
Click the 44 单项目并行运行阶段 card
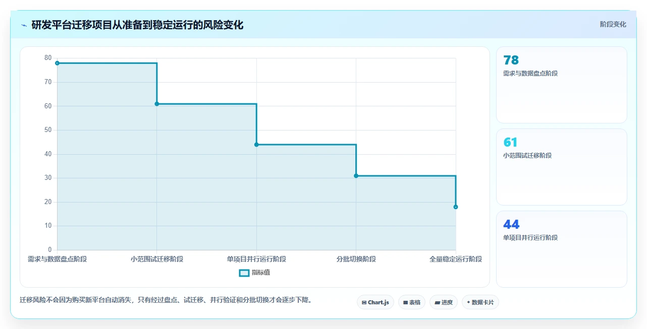[x=562, y=249]
